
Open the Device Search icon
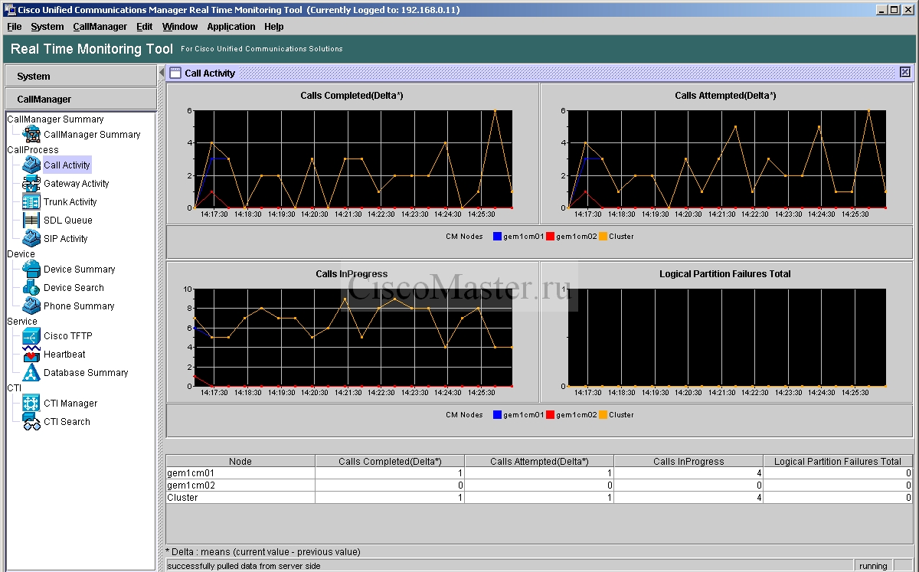(x=31, y=288)
